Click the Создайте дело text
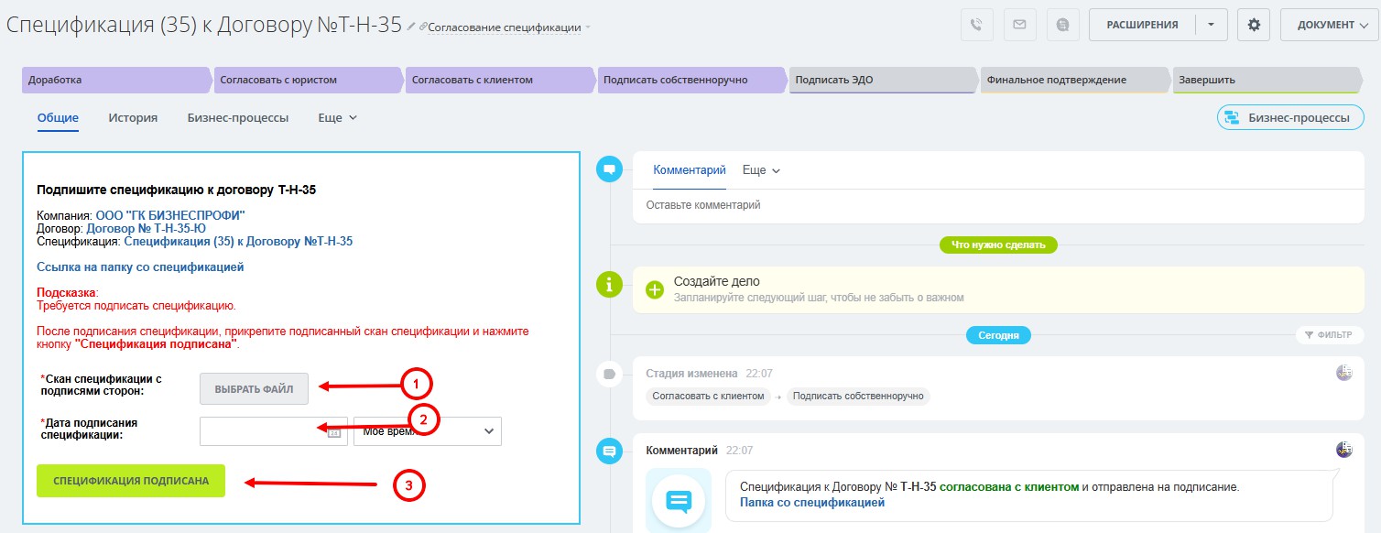The height and width of the screenshot is (533, 1381). pyautogui.click(x=717, y=281)
